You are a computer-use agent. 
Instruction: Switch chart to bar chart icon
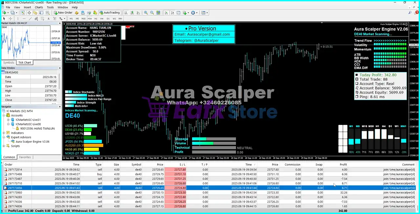coord(126,13)
